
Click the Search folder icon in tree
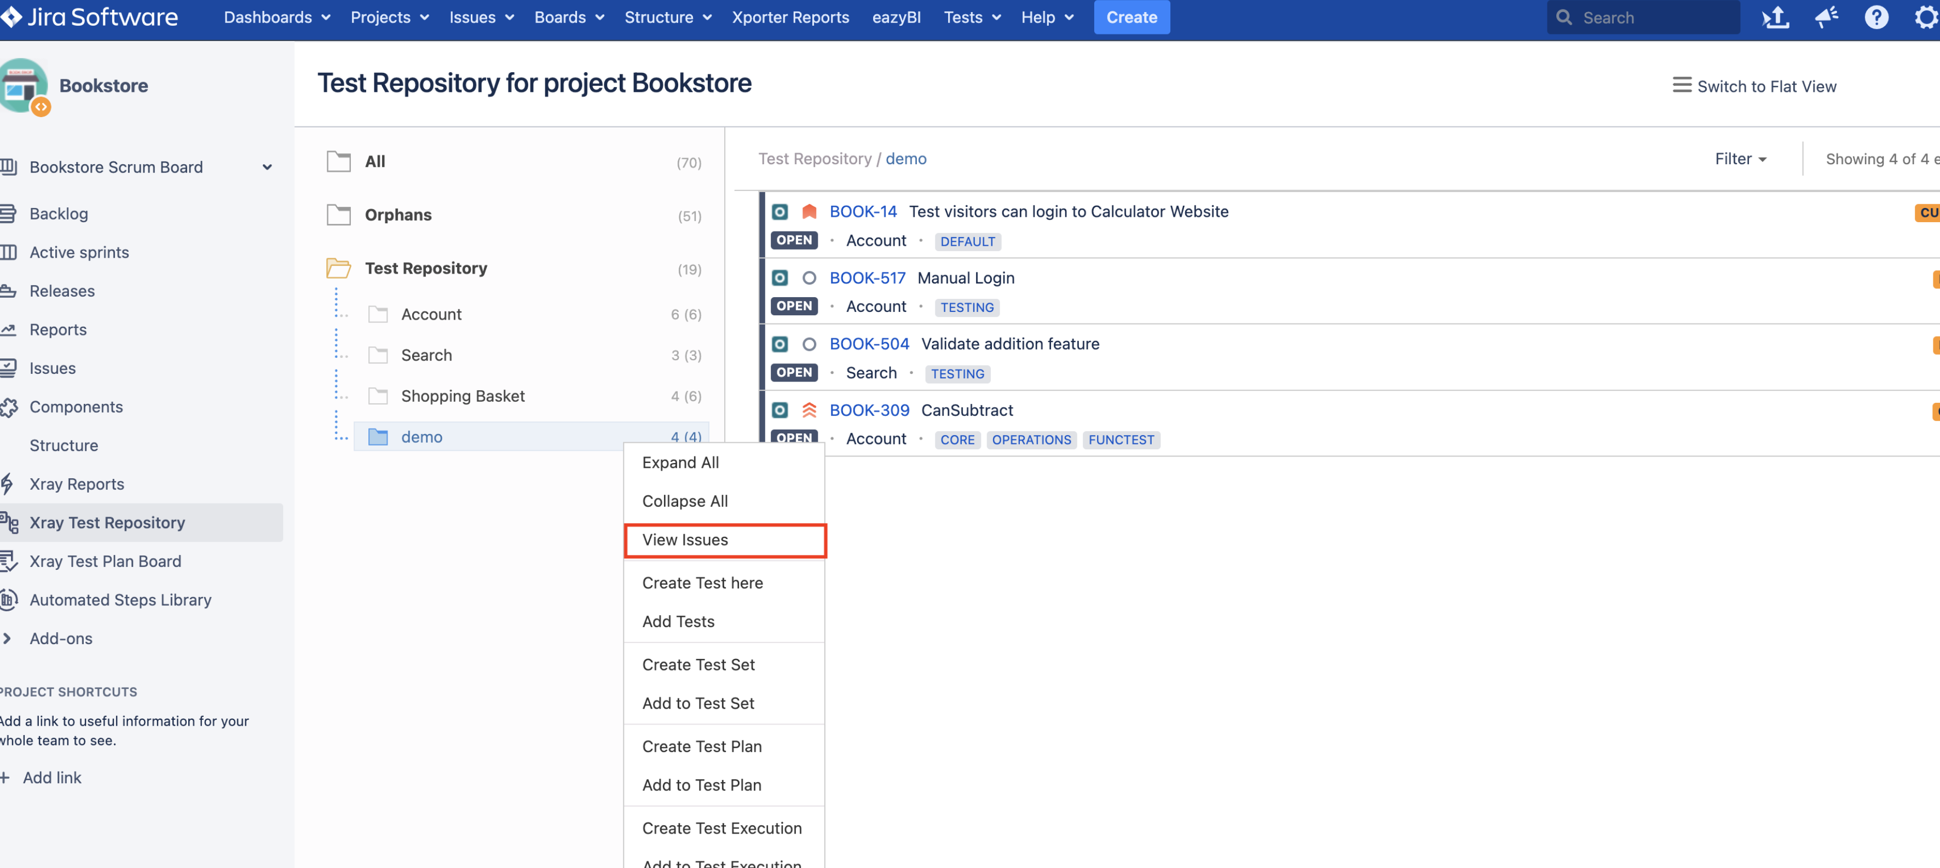coord(377,355)
